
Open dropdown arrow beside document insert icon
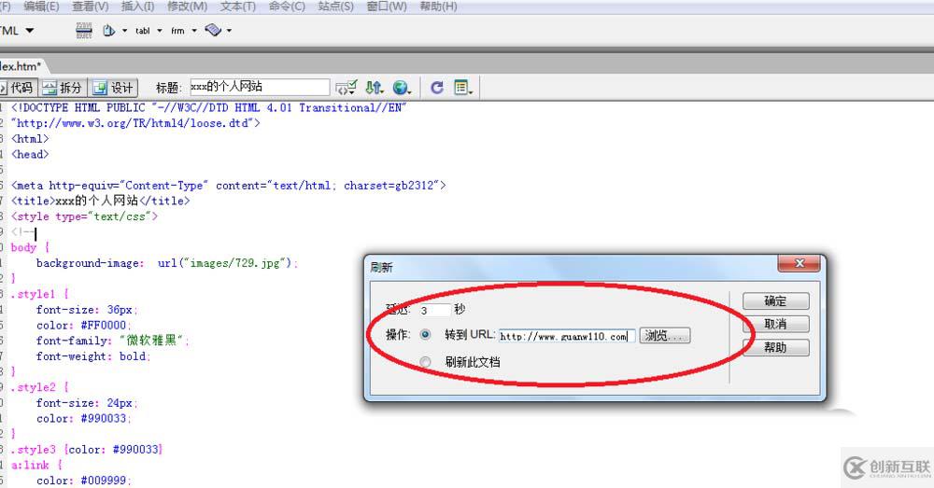(x=124, y=31)
